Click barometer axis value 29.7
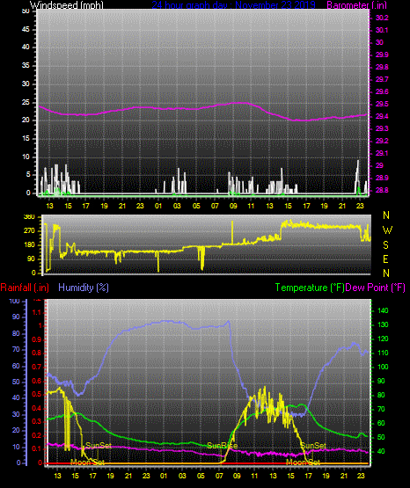The height and width of the screenshot is (488, 410). (x=382, y=80)
